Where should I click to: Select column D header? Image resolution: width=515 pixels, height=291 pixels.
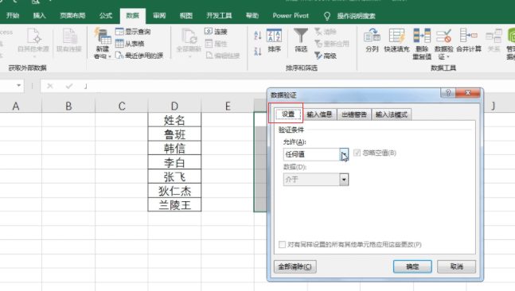click(174, 106)
